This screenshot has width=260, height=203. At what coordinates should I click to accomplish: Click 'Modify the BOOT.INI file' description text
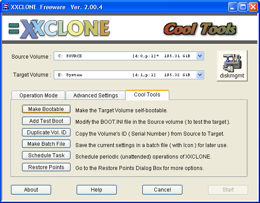tap(153, 122)
